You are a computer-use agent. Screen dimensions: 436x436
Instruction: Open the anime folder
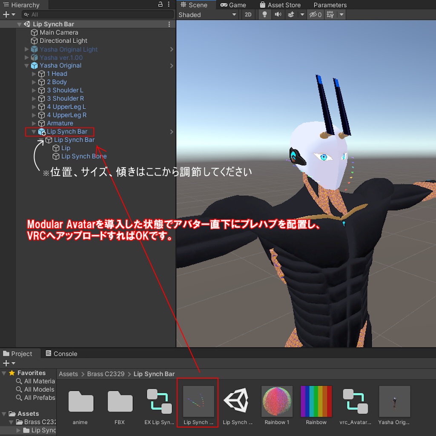point(80,402)
